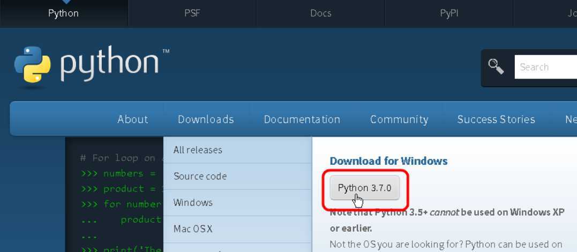Click the '>>> for number' code line
Screen dimensions: 577x252
(x=121, y=204)
